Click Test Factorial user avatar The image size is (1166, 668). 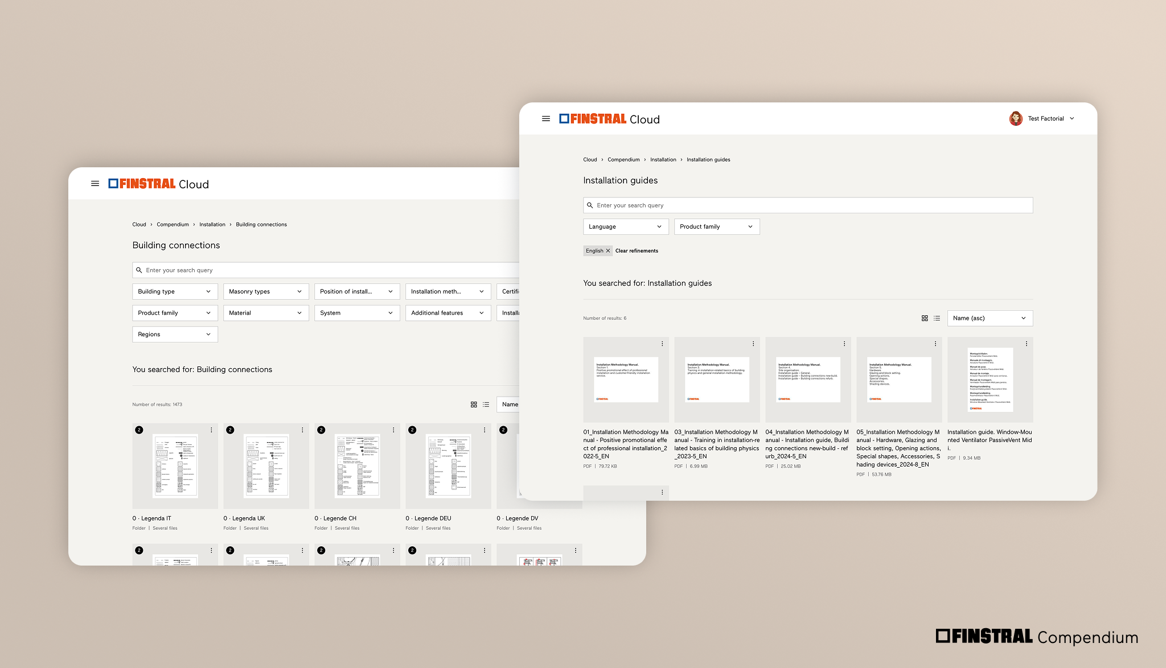pyautogui.click(x=1016, y=118)
